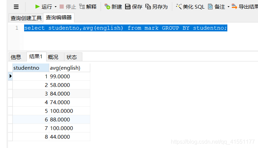Select cell 58.0000
The image size is (258, 148).
click(70, 85)
